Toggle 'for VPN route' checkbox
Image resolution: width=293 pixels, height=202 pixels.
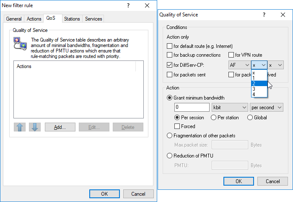[231, 55]
